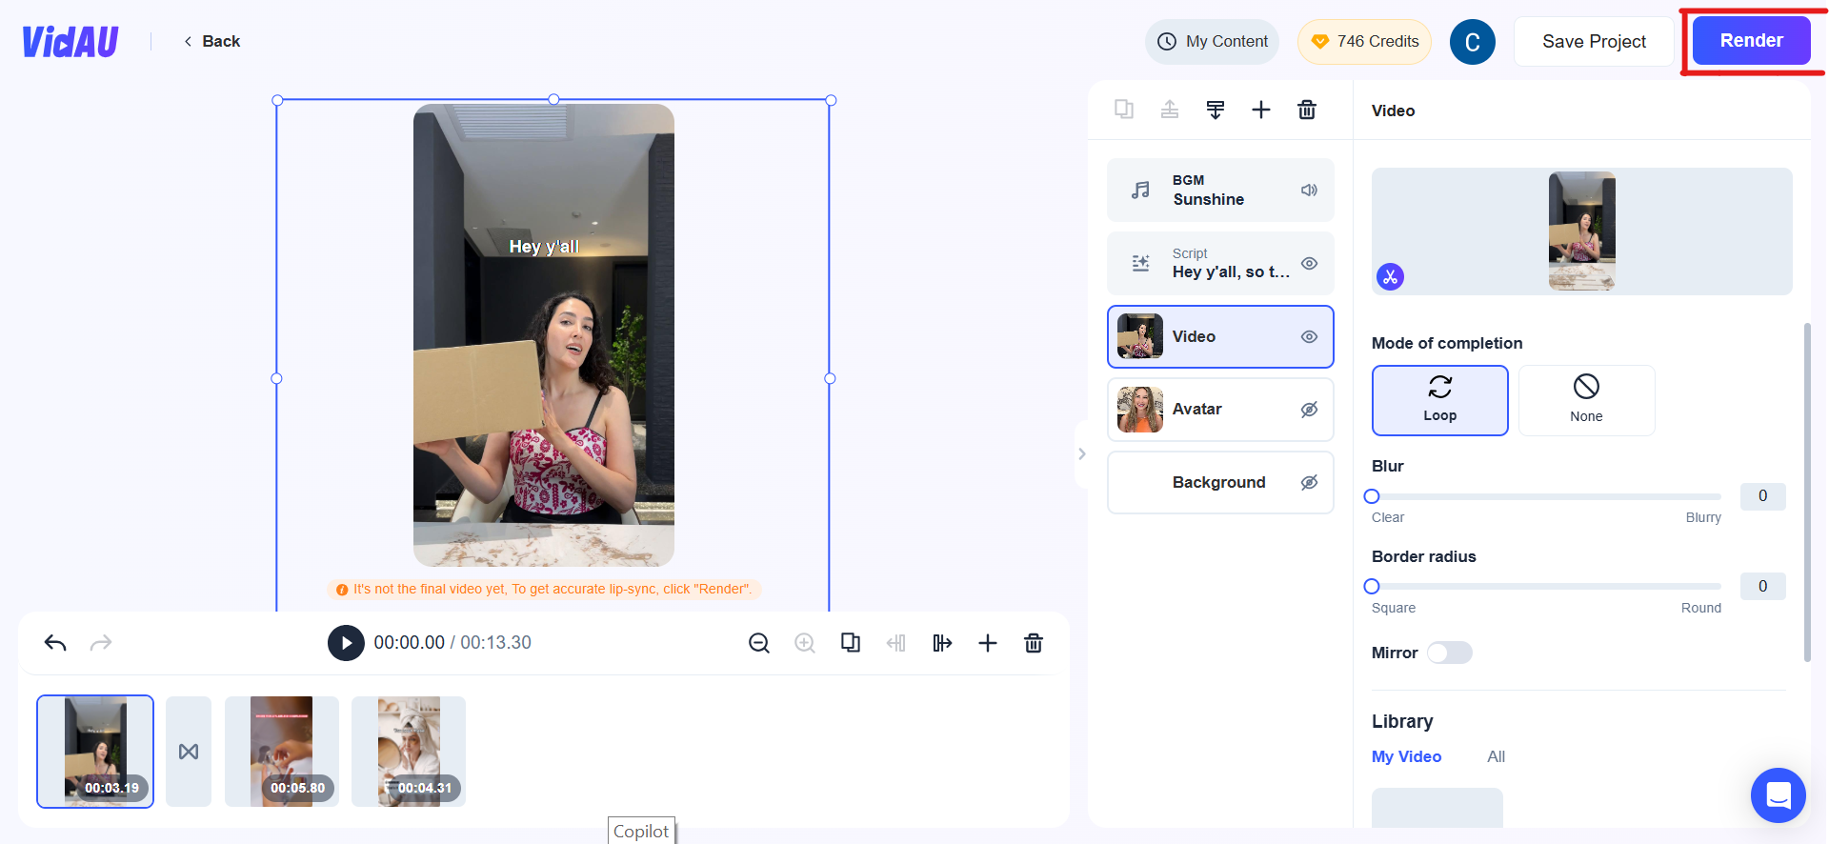Click the move layer up icon
Screen dimensions: 1829x844
(1170, 110)
